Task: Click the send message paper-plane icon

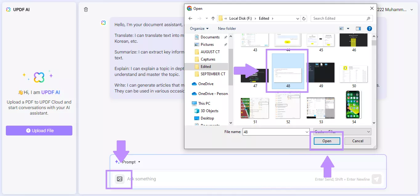Action: click(376, 179)
